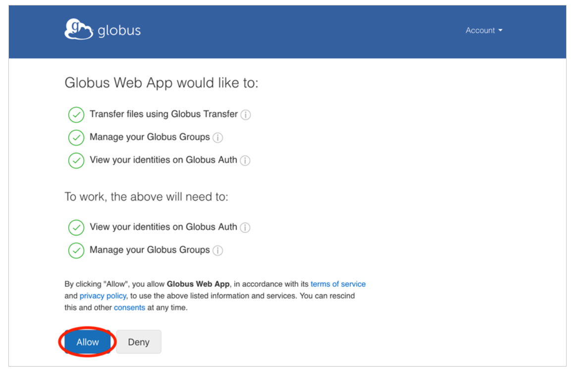Open info icon beside Transfer files using Globus Transfer

[246, 115]
